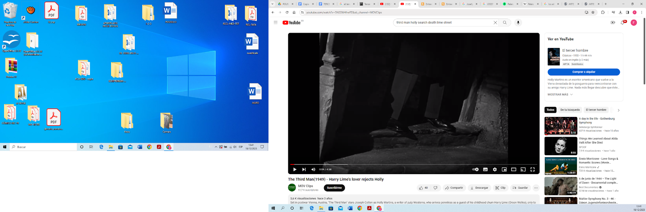The width and height of the screenshot is (646, 212).
Task: Click the Chrome address bar URL
Action: tap(344, 12)
